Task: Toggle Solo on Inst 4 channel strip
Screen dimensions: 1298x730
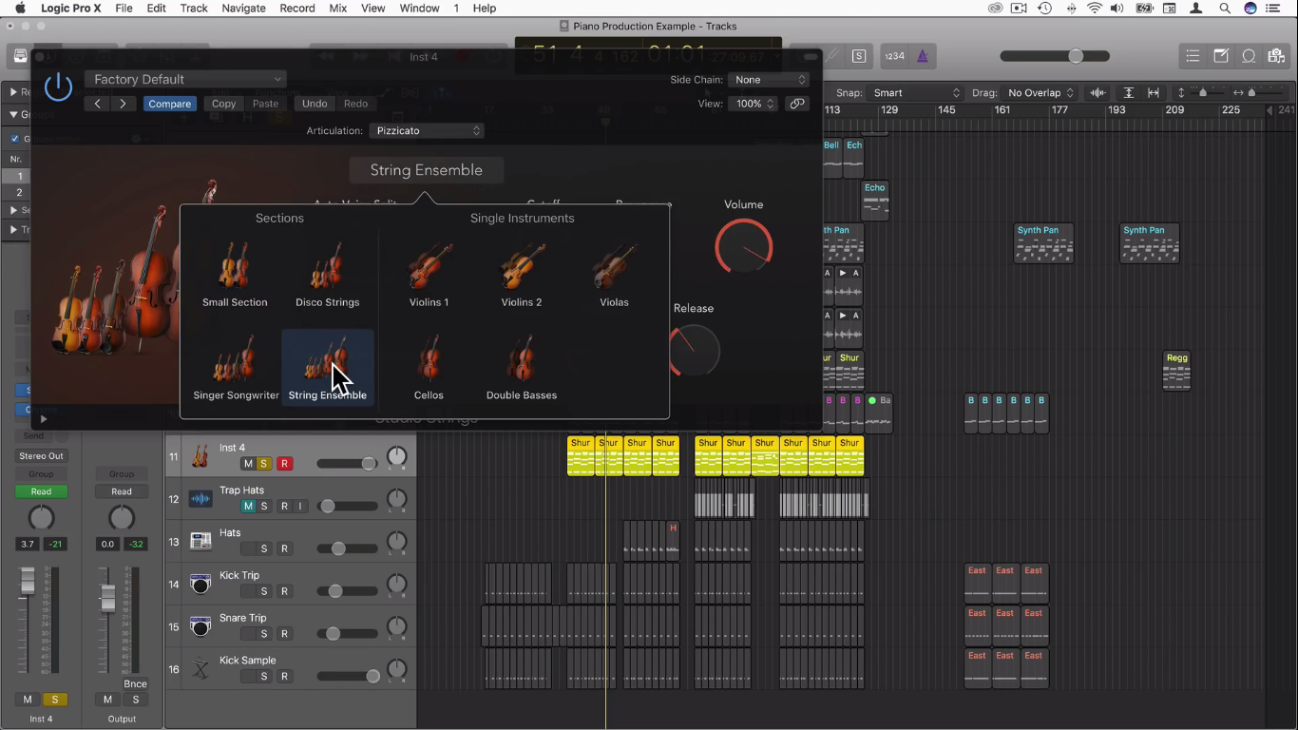Action: 54,700
